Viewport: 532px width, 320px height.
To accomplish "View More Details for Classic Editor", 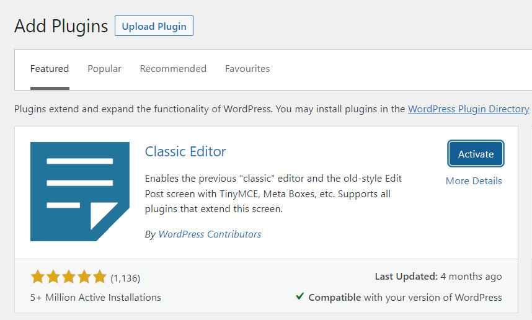I will [474, 181].
